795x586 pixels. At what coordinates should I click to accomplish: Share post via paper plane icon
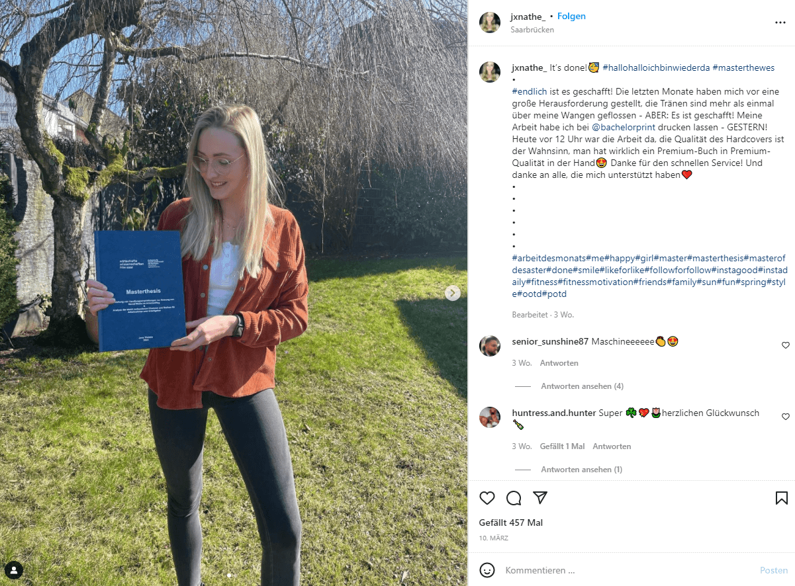point(540,498)
